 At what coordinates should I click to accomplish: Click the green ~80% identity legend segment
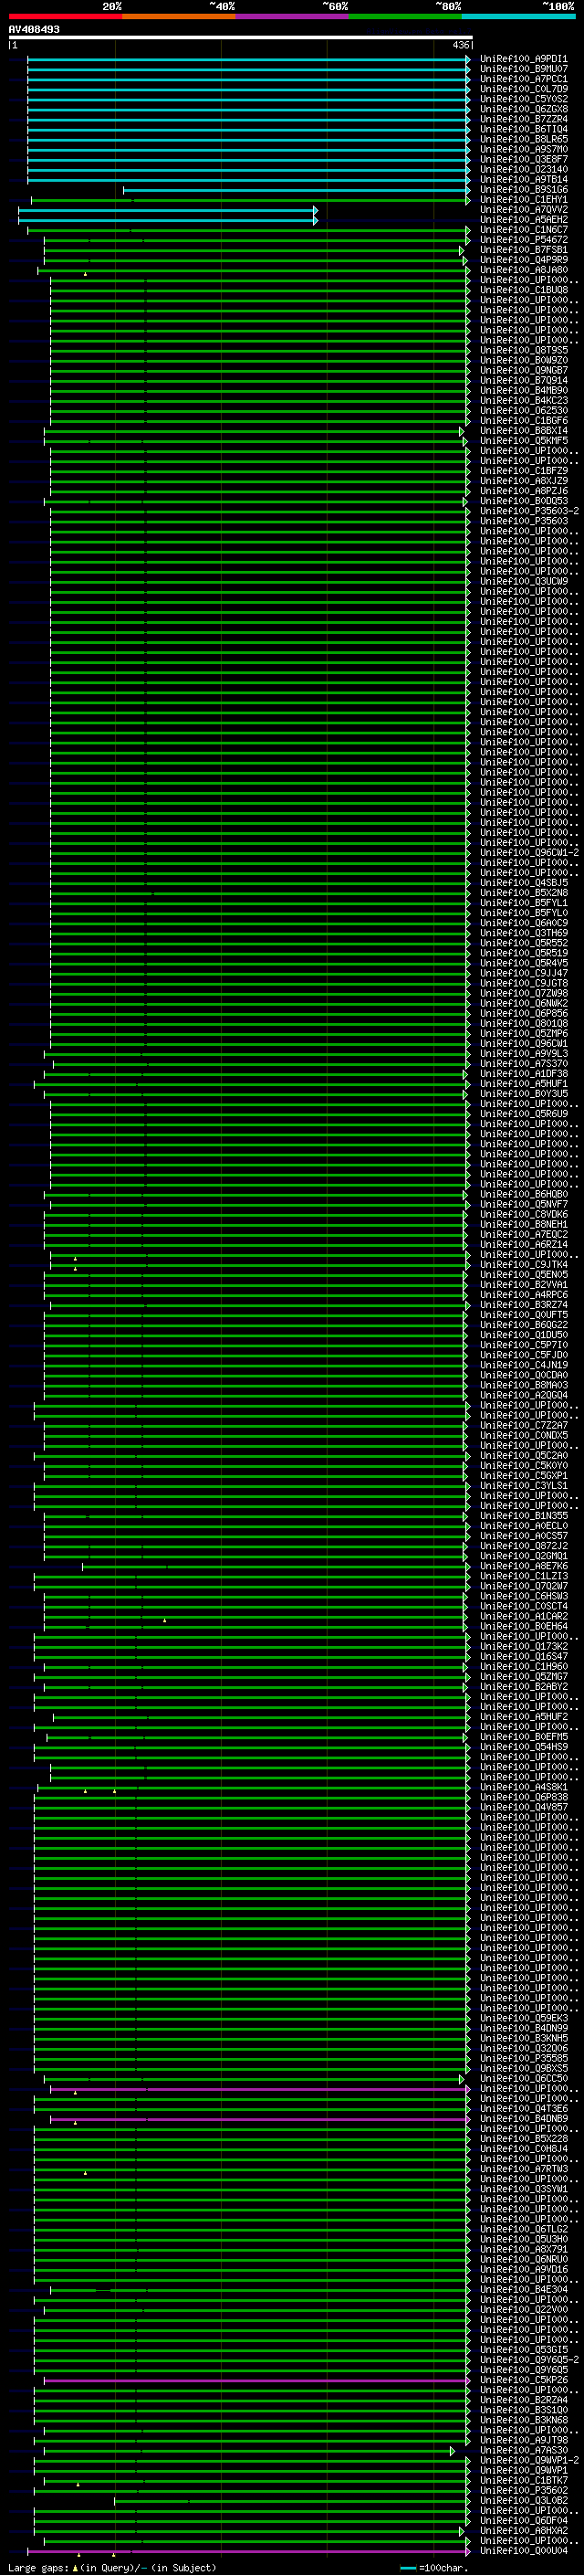point(405,16)
